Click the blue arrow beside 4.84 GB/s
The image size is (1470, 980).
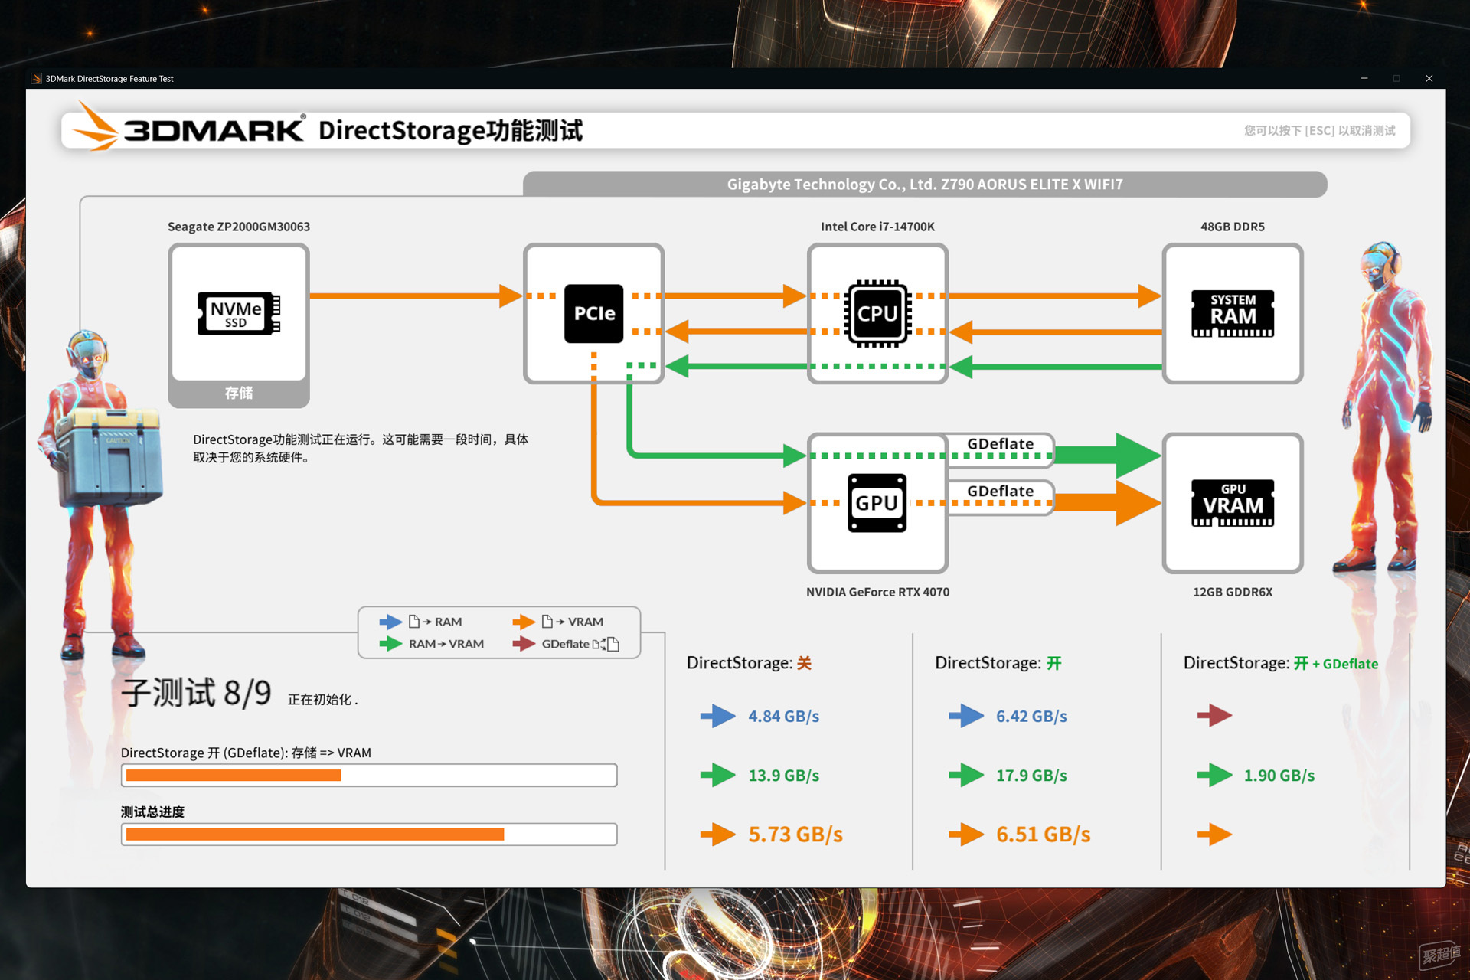coord(718,716)
